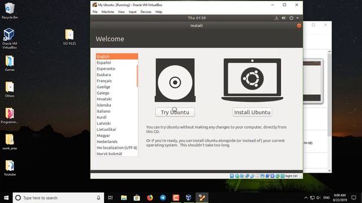Select Kurdî in the language list
This screenshot has width=362, height=203.
tap(117, 117)
